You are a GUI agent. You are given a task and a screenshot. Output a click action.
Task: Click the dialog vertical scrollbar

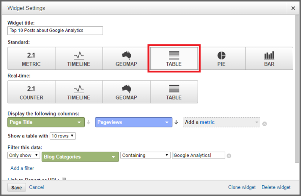[x=298, y=88]
